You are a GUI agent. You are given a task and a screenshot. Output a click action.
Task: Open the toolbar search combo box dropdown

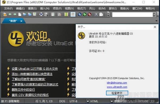[x=154, y=15]
